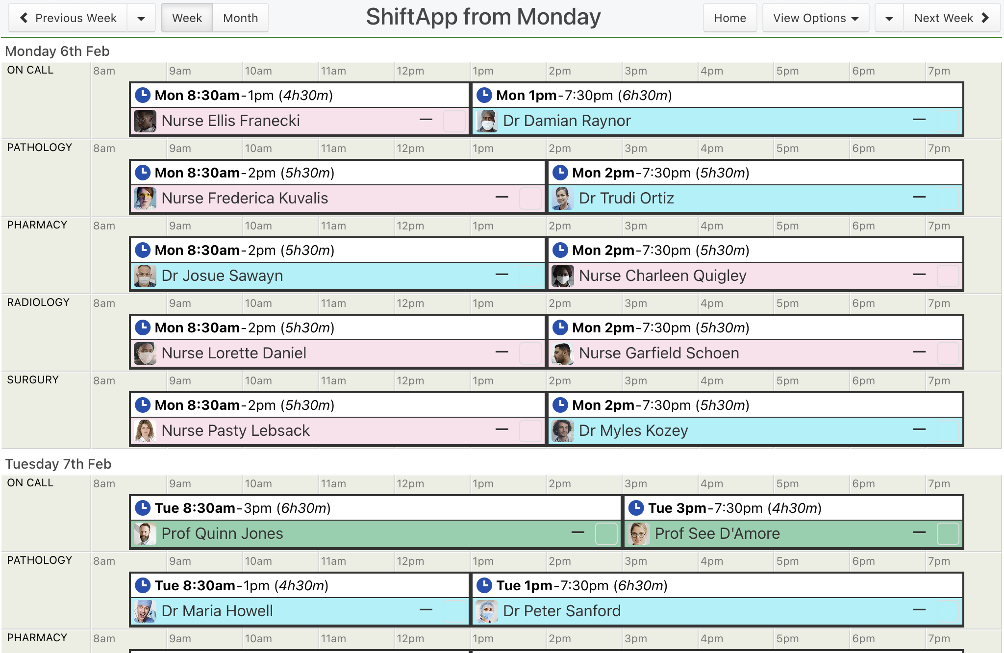Expand the dropdown arrow beside Next Week
The width and height of the screenshot is (1004, 653).
889,18
